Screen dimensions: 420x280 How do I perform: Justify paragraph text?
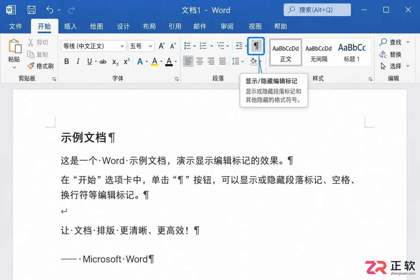pos(222,61)
